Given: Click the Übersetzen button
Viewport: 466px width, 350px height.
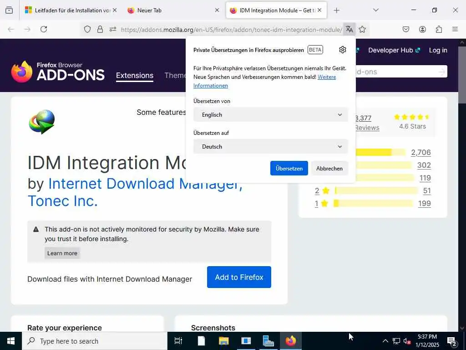Looking at the screenshot, I should 289,169.
